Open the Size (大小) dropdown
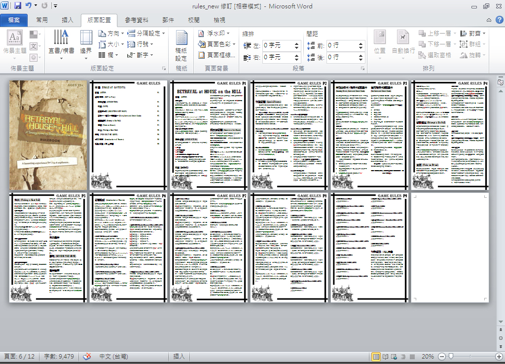Image resolution: width=505 pixels, height=364 pixels. click(x=111, y=44)
